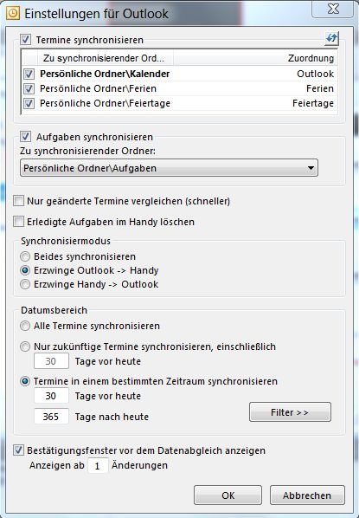The height and width of the screenshot is (518, 359).
Task: Uncheck Persönliche Ordner\Feiertage folder
Action: click(x=29, y=103)
